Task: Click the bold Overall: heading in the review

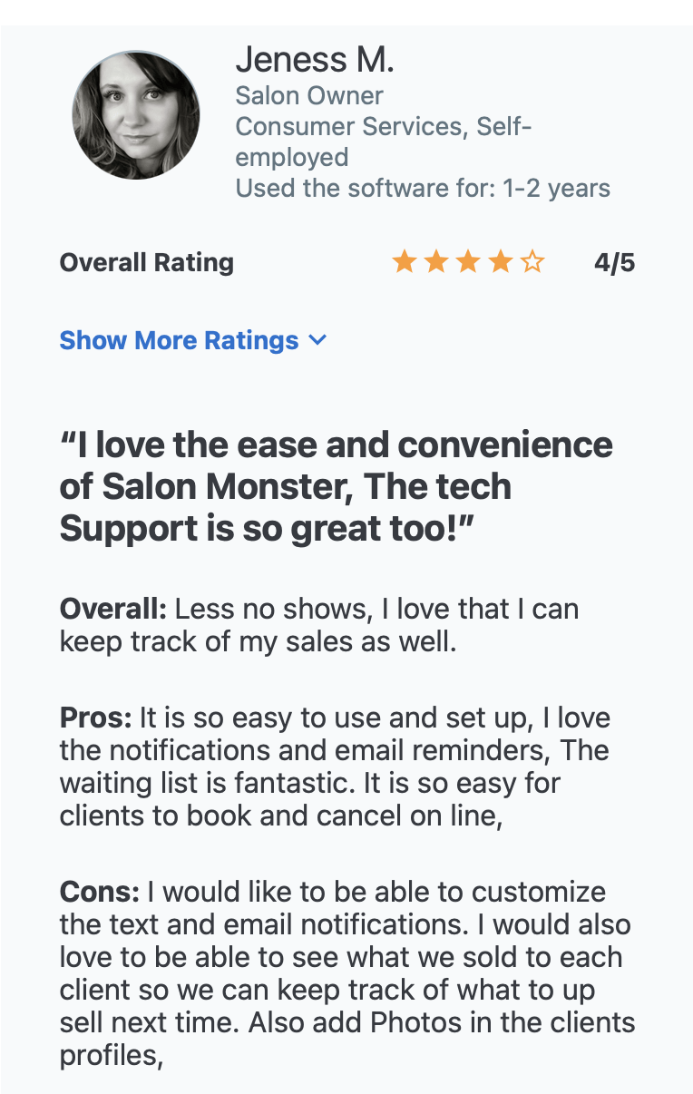Action: pos(113,609)
